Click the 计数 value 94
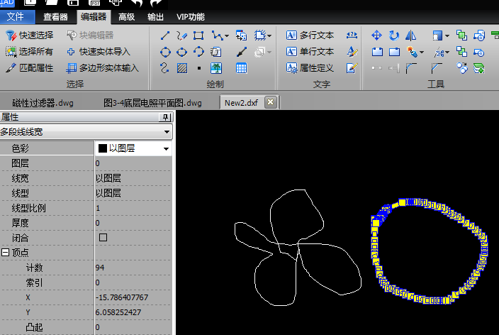Screen dimensions: 499x335 100,268
